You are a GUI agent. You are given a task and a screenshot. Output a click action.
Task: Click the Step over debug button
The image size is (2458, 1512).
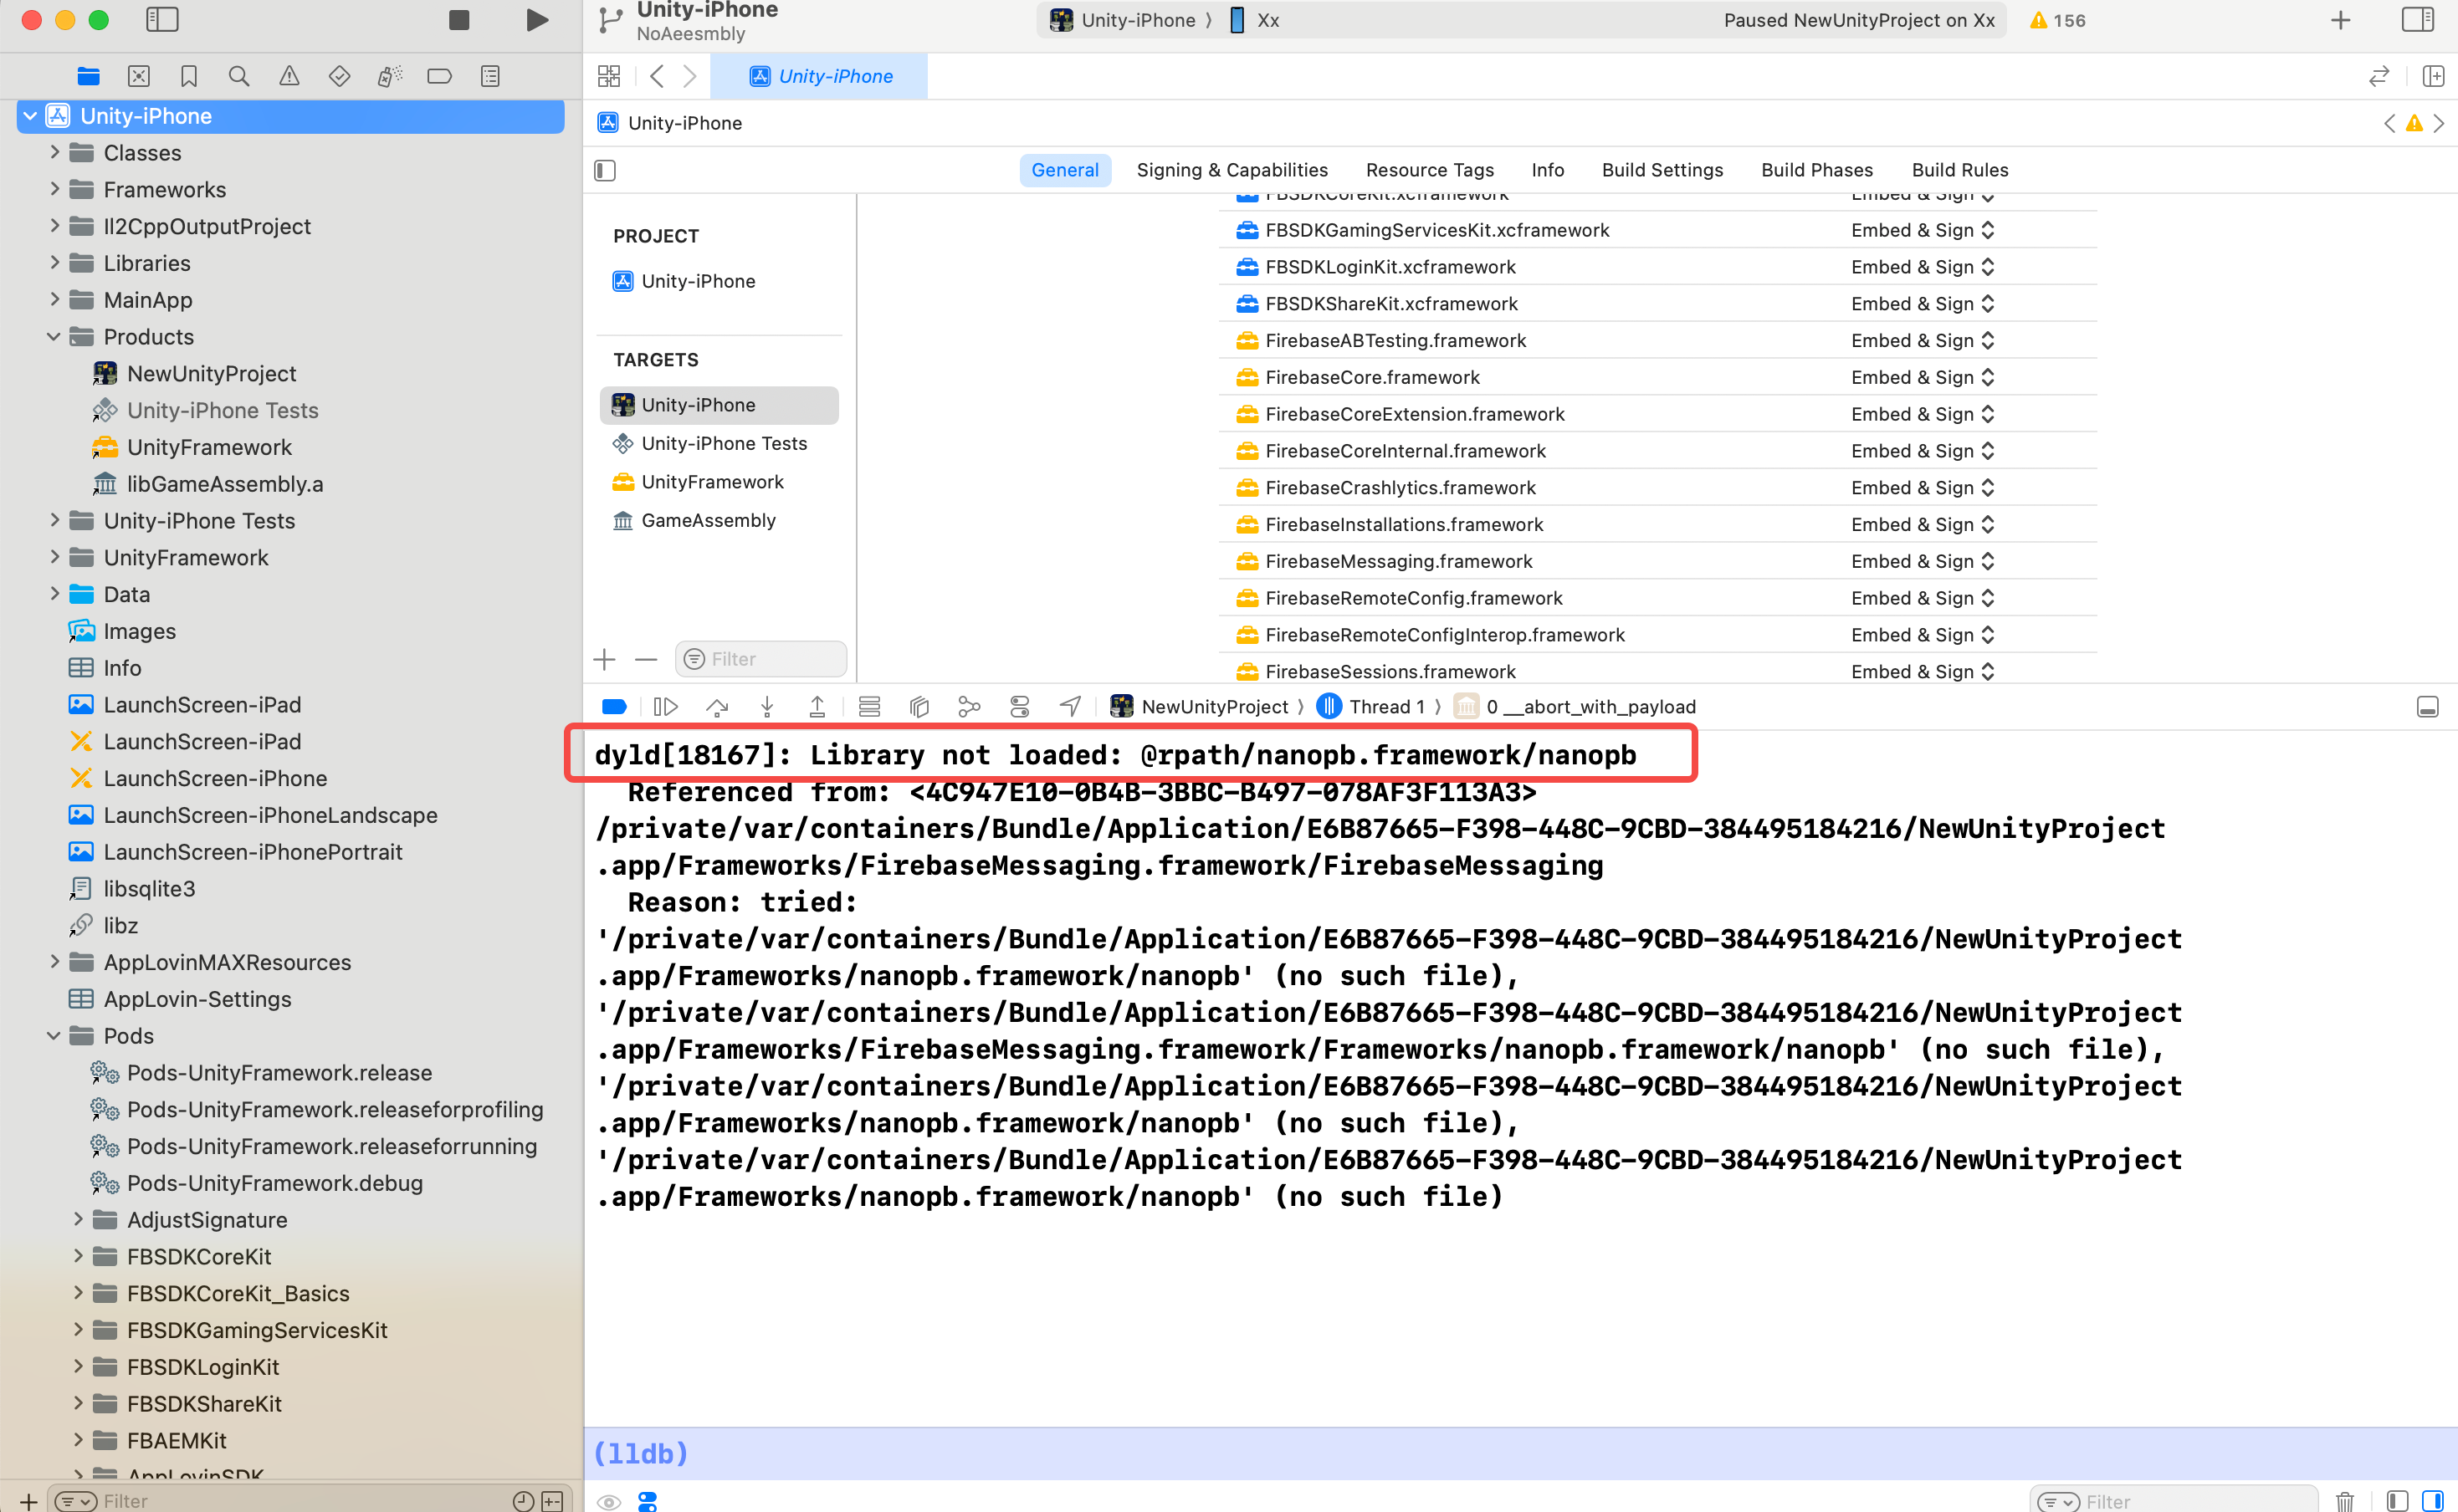(716, 707)
